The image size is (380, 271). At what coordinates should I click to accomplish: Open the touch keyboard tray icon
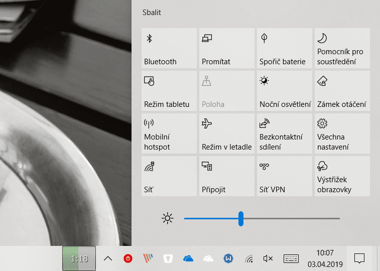point(291,258)
